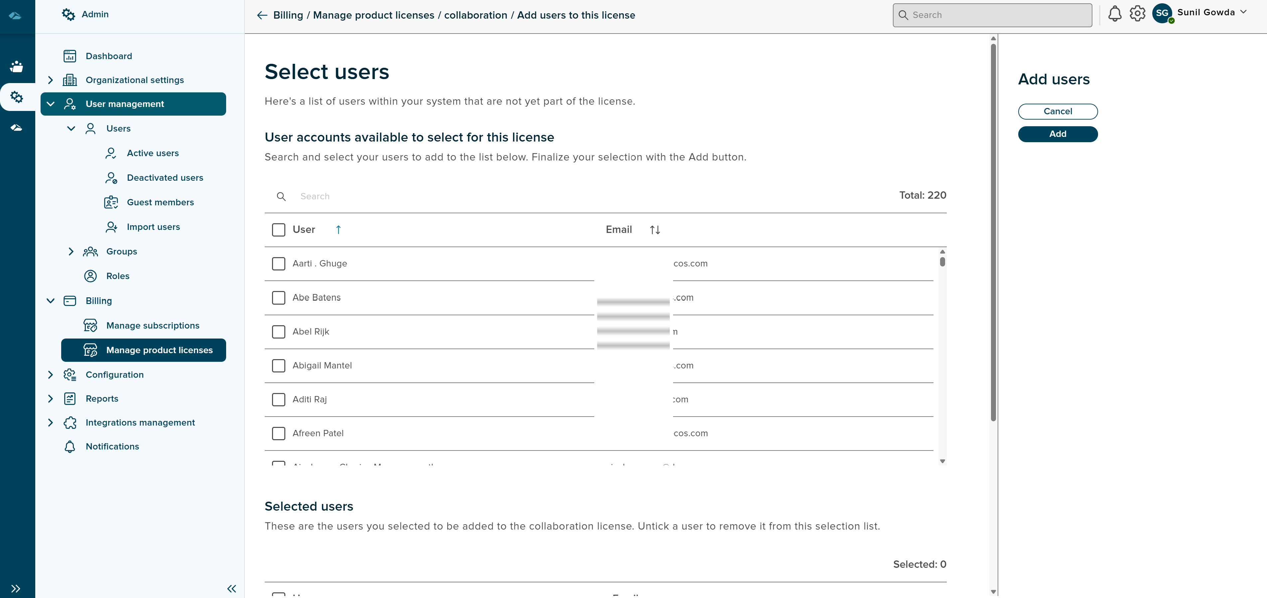Viewport: 1267px width, 598px height.
Task: Open Manage subscriptions menu item
Action: click(153, 325)
